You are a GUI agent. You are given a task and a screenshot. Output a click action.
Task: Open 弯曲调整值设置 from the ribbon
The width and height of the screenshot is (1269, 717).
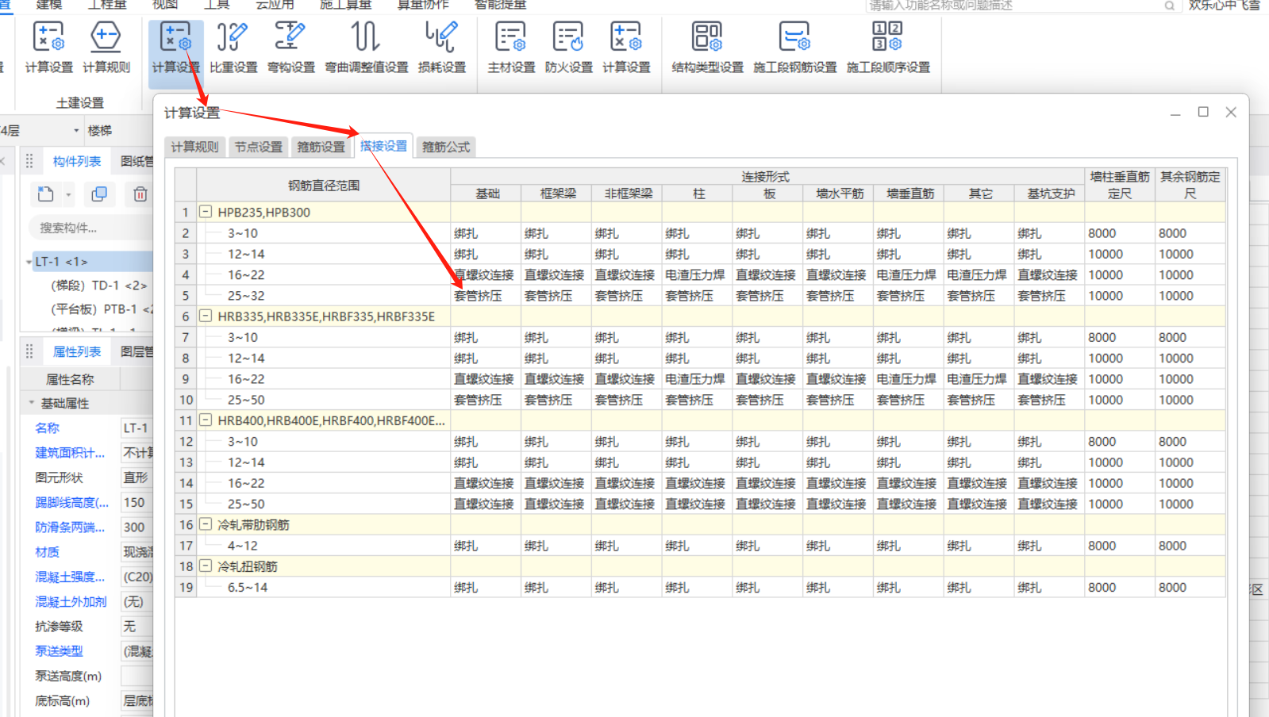click(366, 48)
